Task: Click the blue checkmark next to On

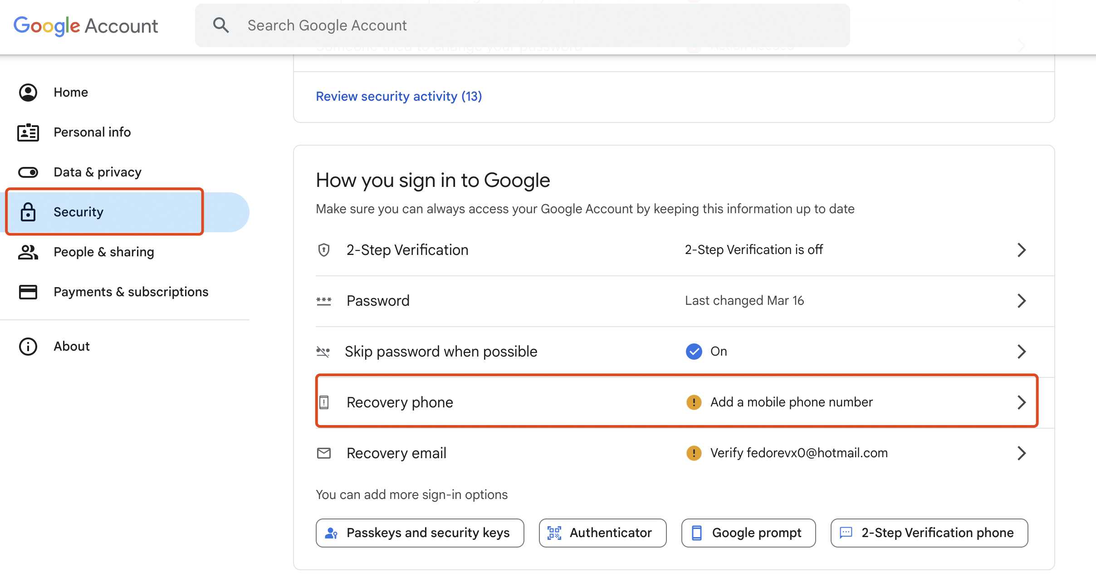Action: [x=694, y=352]
